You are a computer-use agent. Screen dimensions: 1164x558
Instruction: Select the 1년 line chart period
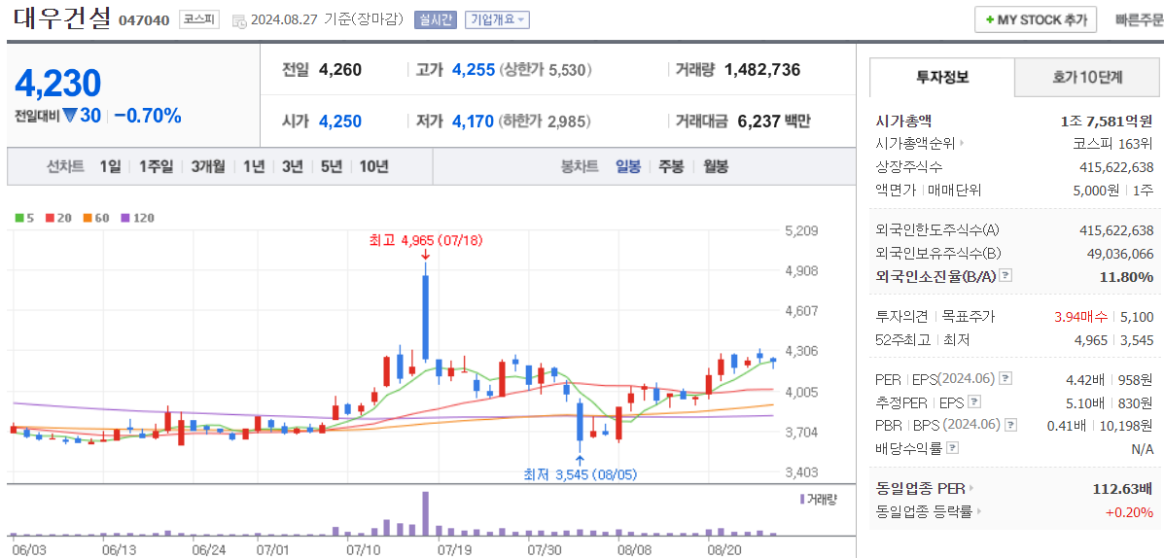click(x=254, y=166)
